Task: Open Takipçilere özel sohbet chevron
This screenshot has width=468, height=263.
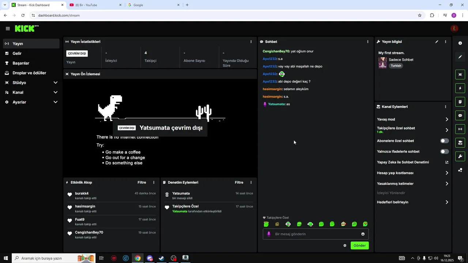Action: coord(447,130)
